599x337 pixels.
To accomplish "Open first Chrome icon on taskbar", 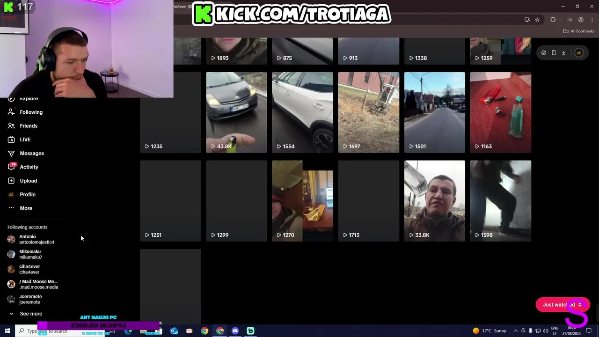I will point(205,331).
